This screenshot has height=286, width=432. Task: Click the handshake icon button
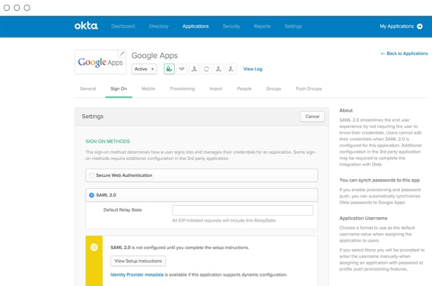click(x=182, y=69)
